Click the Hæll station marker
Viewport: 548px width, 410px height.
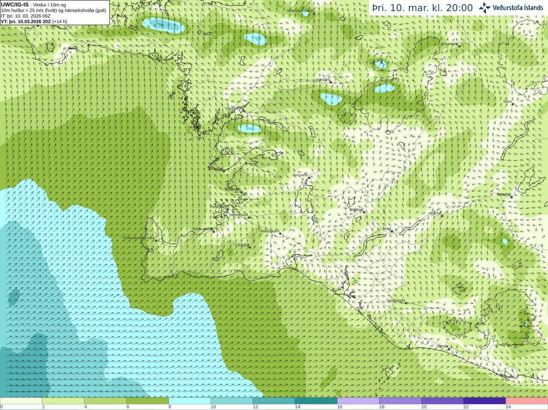click(x=392, y=231)
